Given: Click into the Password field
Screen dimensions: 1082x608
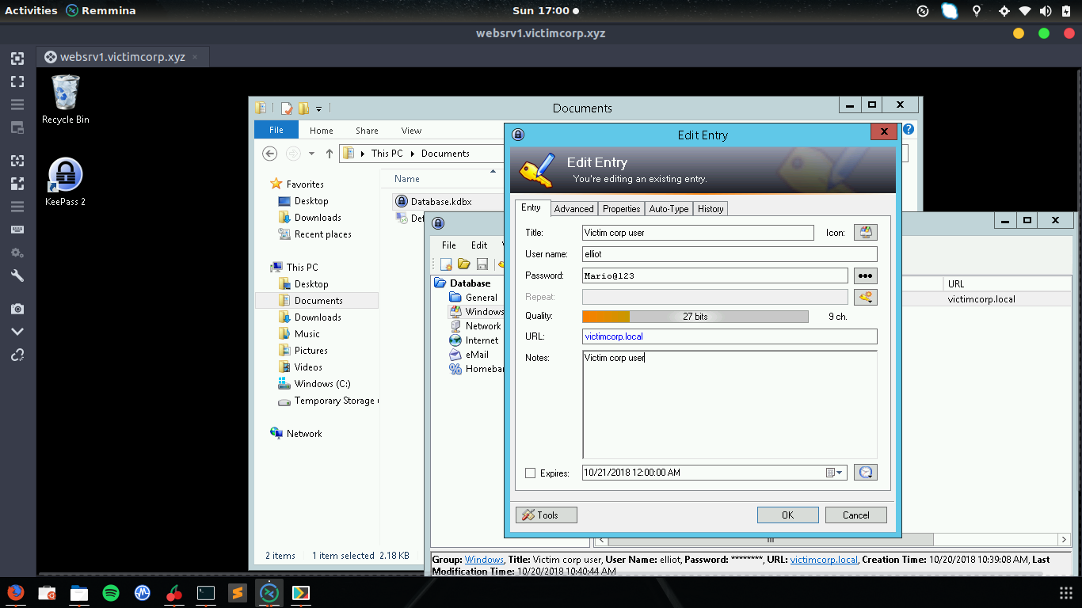Looking at the screenshot, I should [x=715, y=275].
